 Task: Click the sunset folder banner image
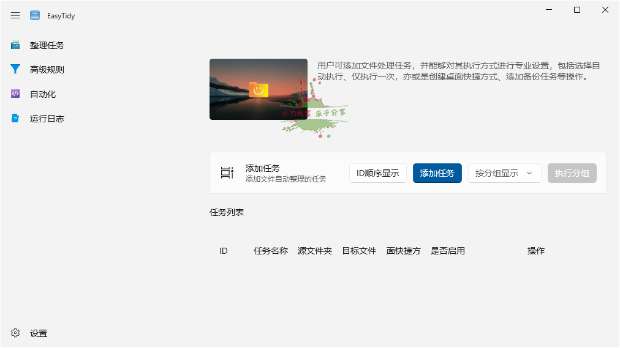pos(258,89)
